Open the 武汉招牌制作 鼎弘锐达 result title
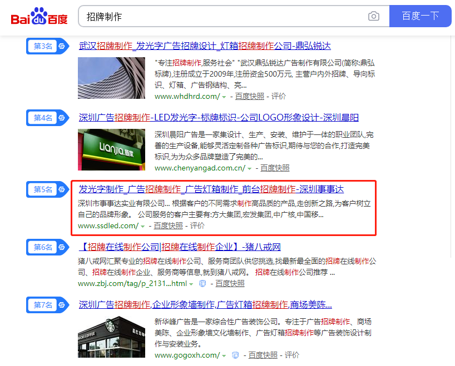 coord(205,46)
